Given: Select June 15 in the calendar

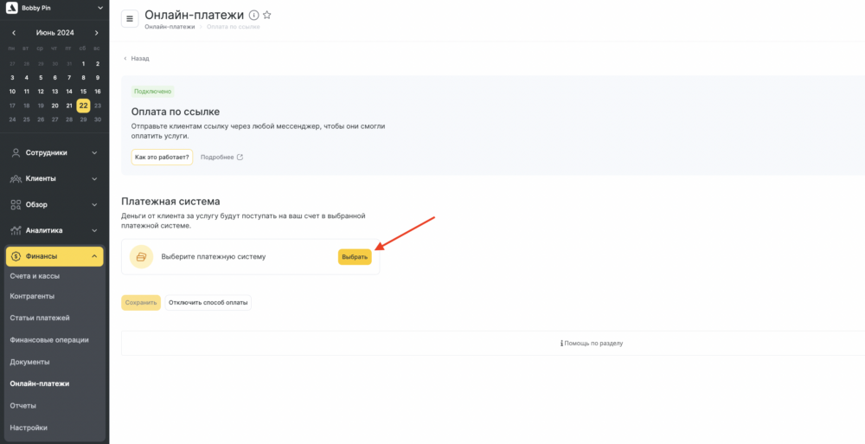Looking at the screenshot, I should [83, 91].
